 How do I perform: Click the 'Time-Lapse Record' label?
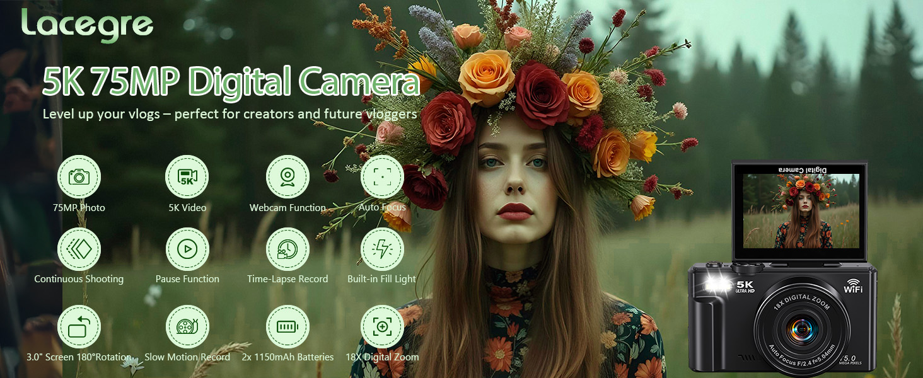[287, 279]
